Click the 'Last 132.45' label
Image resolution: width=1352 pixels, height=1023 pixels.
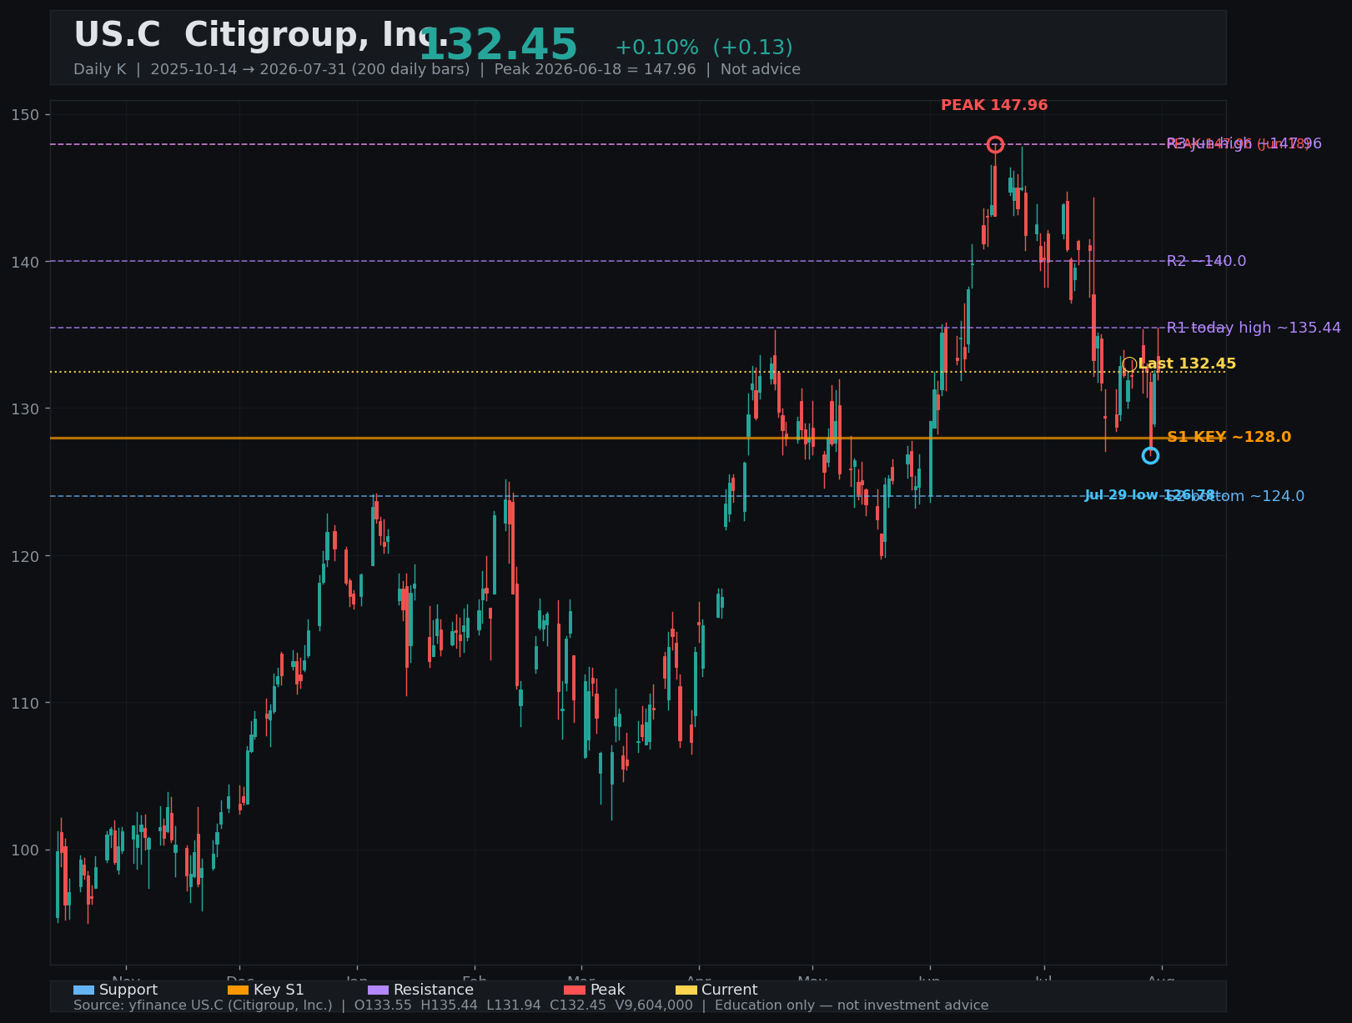click(1187, 364)
